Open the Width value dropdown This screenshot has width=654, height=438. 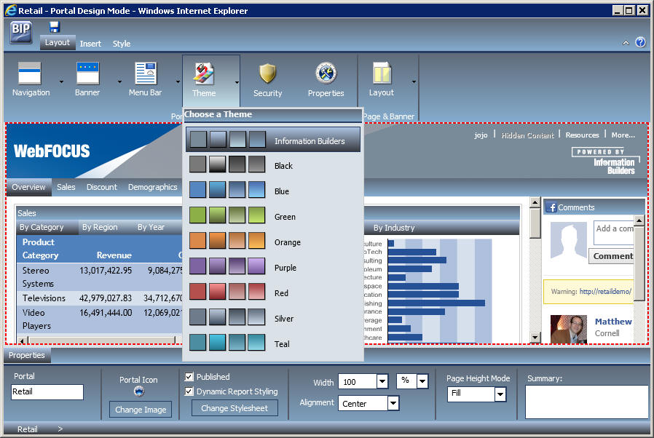click(x=382, y=381)
